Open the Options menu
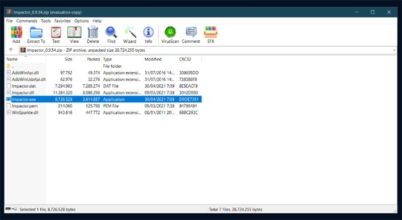This screenshot has width=402, height=220. (81, 21)
